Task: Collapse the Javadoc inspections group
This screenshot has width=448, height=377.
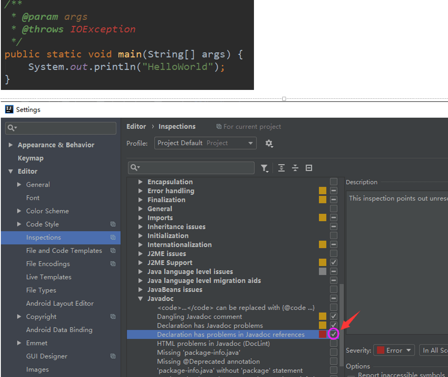Action: 140,298
